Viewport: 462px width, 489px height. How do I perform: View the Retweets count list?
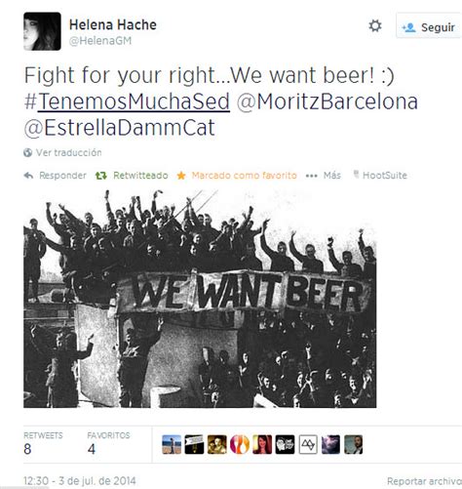(x=43, y=444)
